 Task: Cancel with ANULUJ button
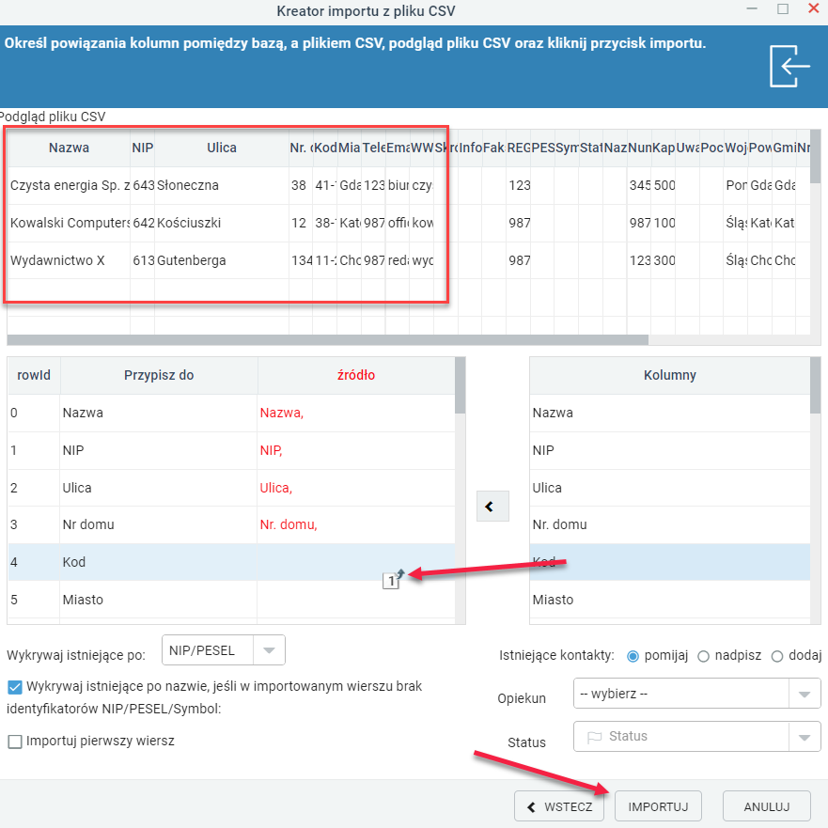pyautogui.click(x=766, y=806)
